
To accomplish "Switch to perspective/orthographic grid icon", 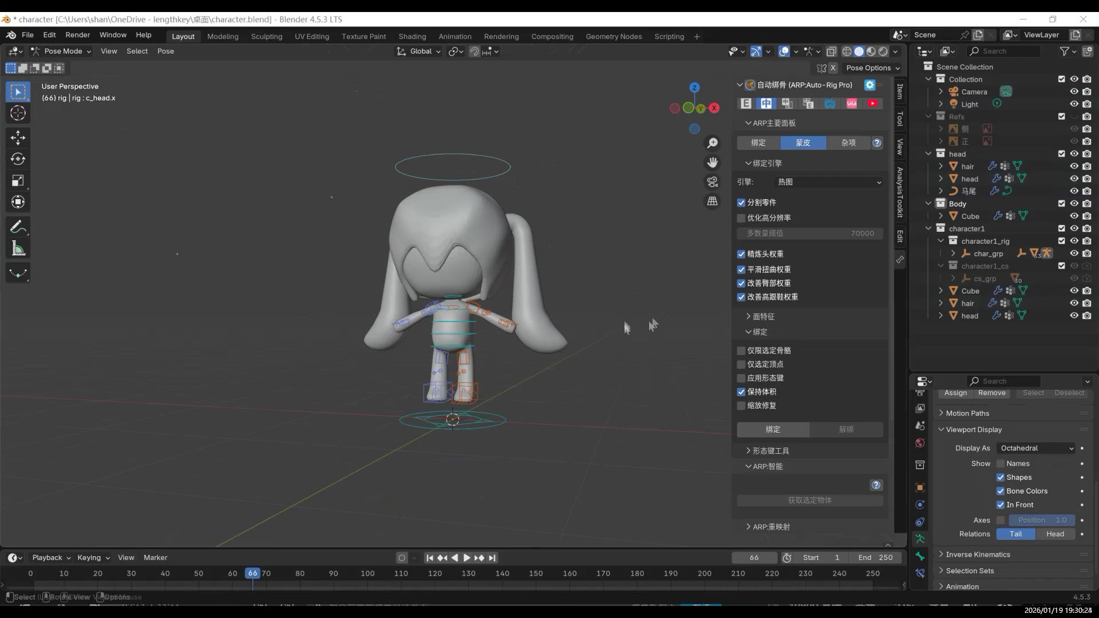I will (712, 201).
